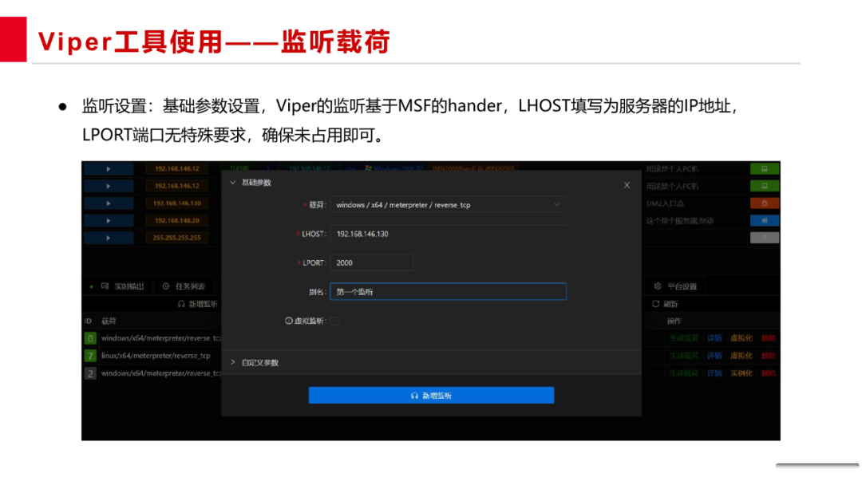Viewport: 862px width, 485px height.
Task: Click 实例化 for listener ID 2
Action: 741,373
